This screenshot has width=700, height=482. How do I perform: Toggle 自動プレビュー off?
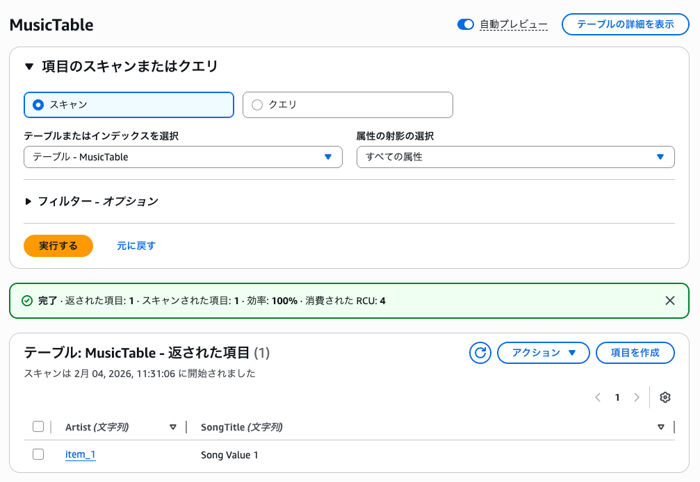pos(464,23)
